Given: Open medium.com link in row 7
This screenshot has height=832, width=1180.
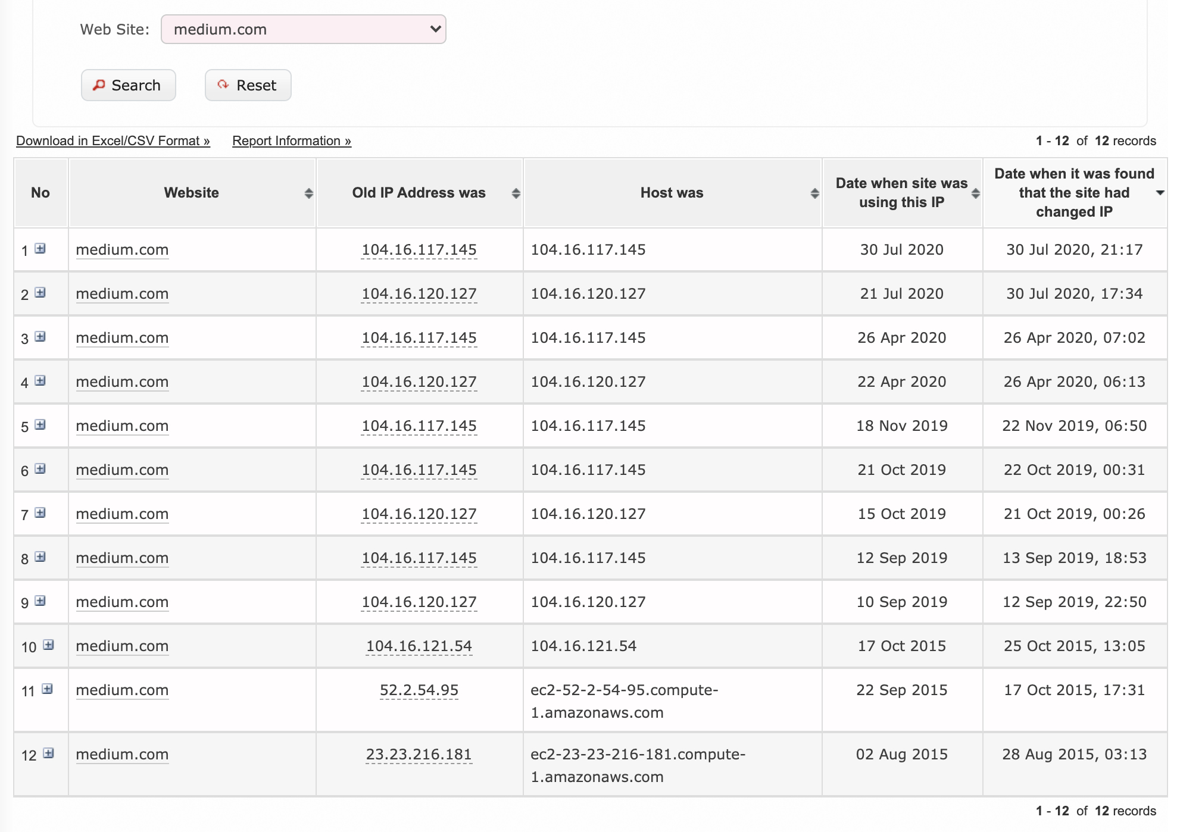Looking at the screenshot, I should (122, 514).
